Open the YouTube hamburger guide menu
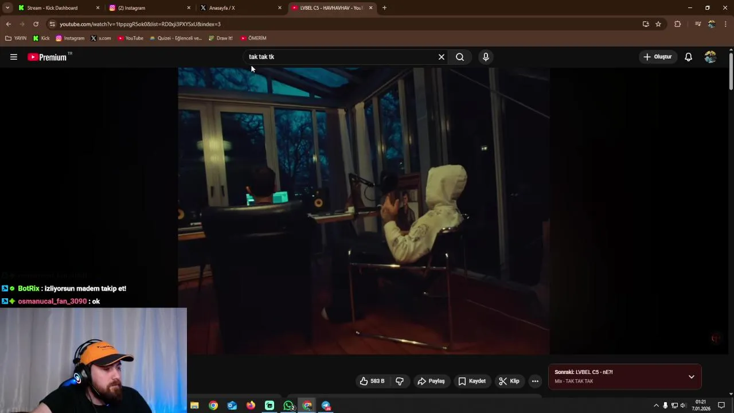 (14, 57)
